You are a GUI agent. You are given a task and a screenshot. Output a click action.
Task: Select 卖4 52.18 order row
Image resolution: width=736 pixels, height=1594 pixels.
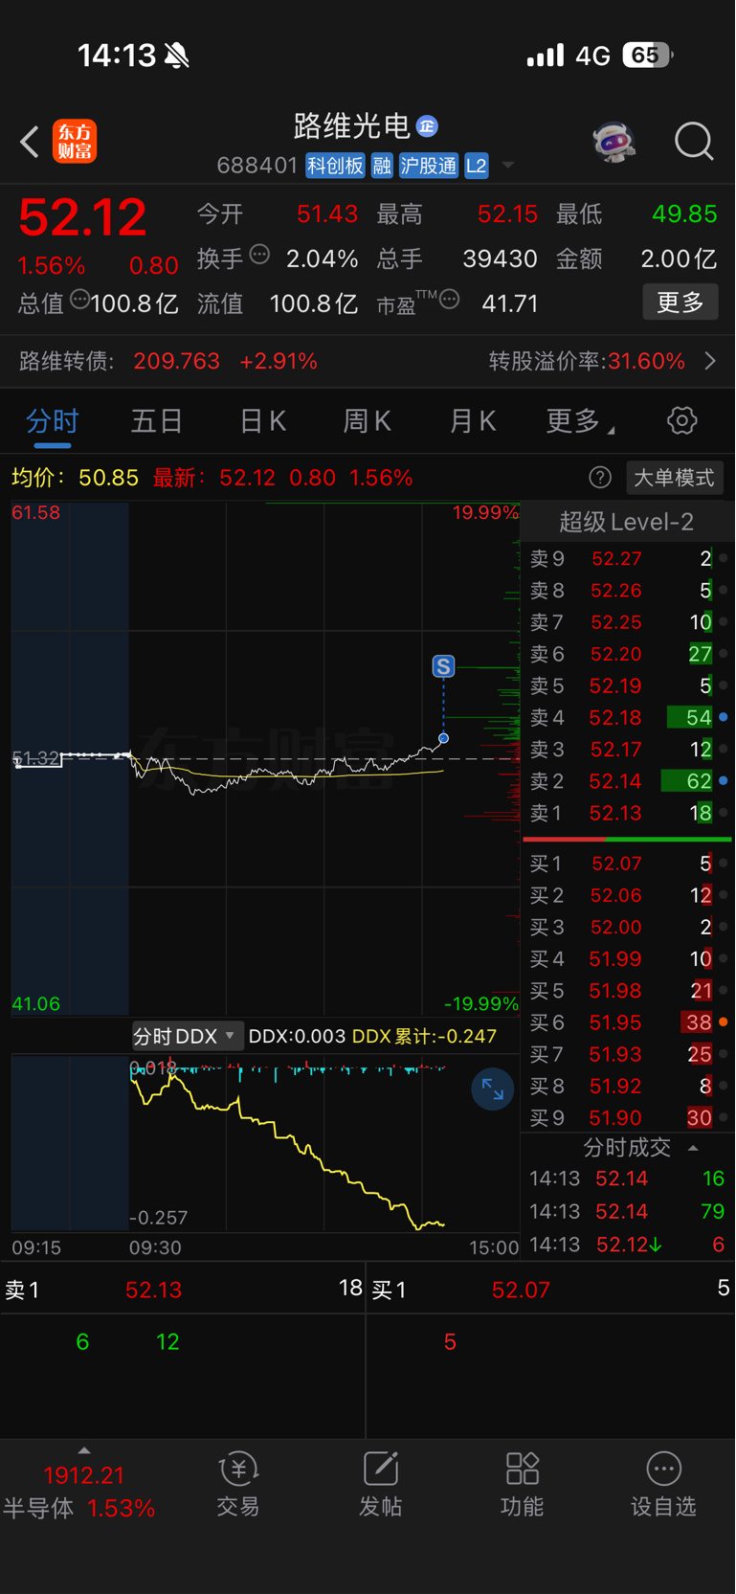[x=627, y=717]
